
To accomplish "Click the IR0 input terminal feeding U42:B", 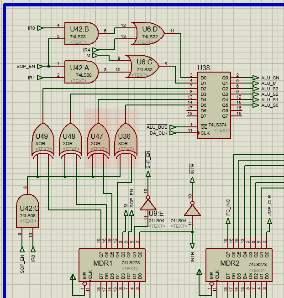I will point(40,28).
